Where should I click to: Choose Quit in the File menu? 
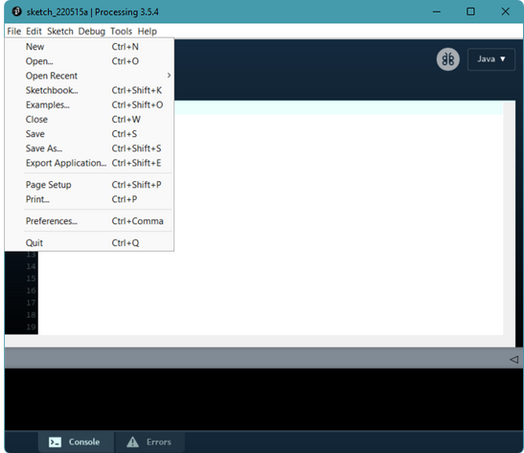[x=89, y=243]
